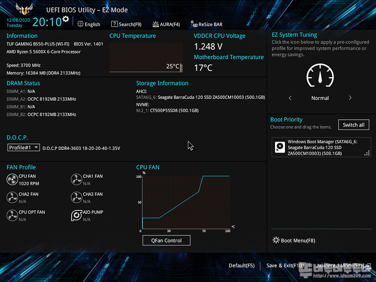Toggle ReSize BAR option
The height and width of the screenshot is (282, 376).
[207, 24]
